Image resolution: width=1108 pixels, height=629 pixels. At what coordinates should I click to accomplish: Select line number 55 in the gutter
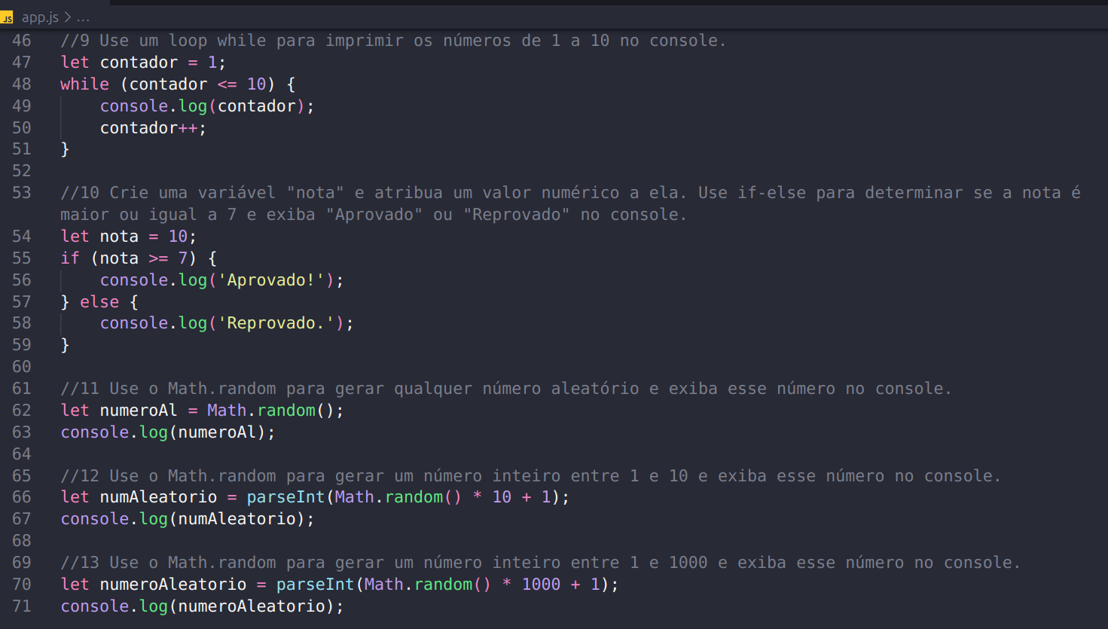coord(22,258)
